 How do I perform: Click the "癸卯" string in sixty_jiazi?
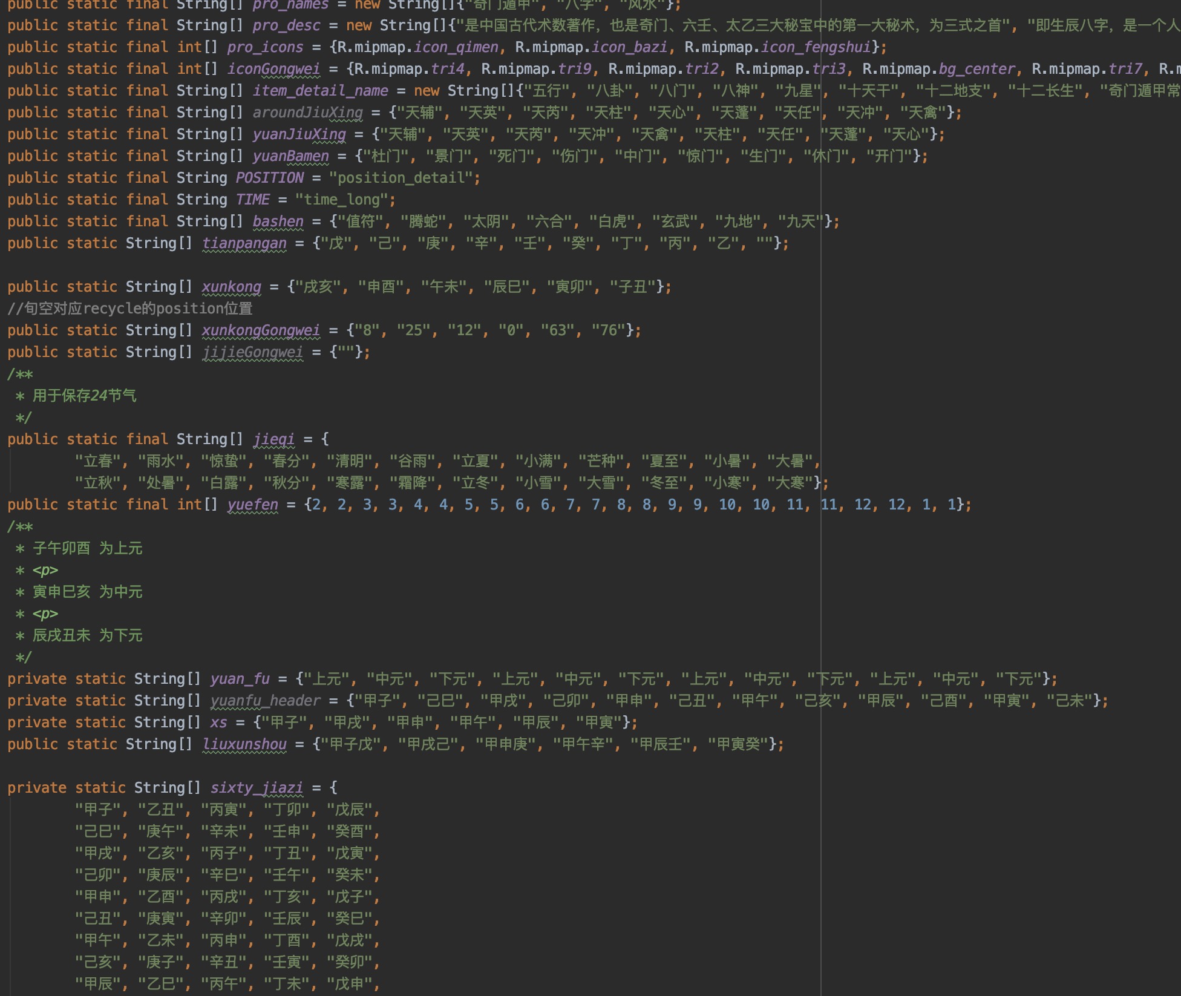(350, 962)
